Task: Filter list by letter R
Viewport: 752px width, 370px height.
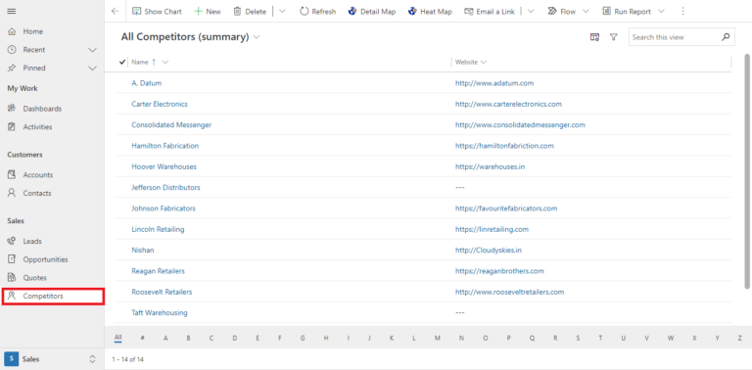Action: tap(555, 338)
